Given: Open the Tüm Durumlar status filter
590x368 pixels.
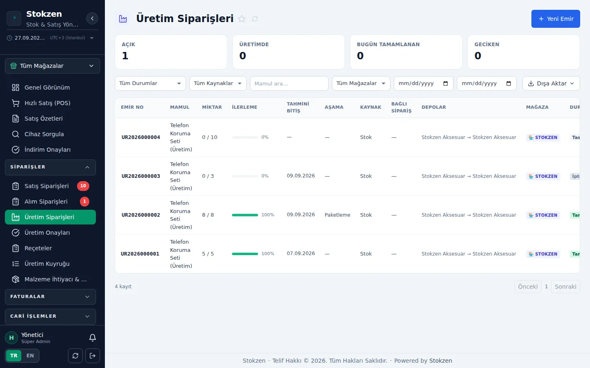Looking at the screenshot, I should click(x=150, y=83).
